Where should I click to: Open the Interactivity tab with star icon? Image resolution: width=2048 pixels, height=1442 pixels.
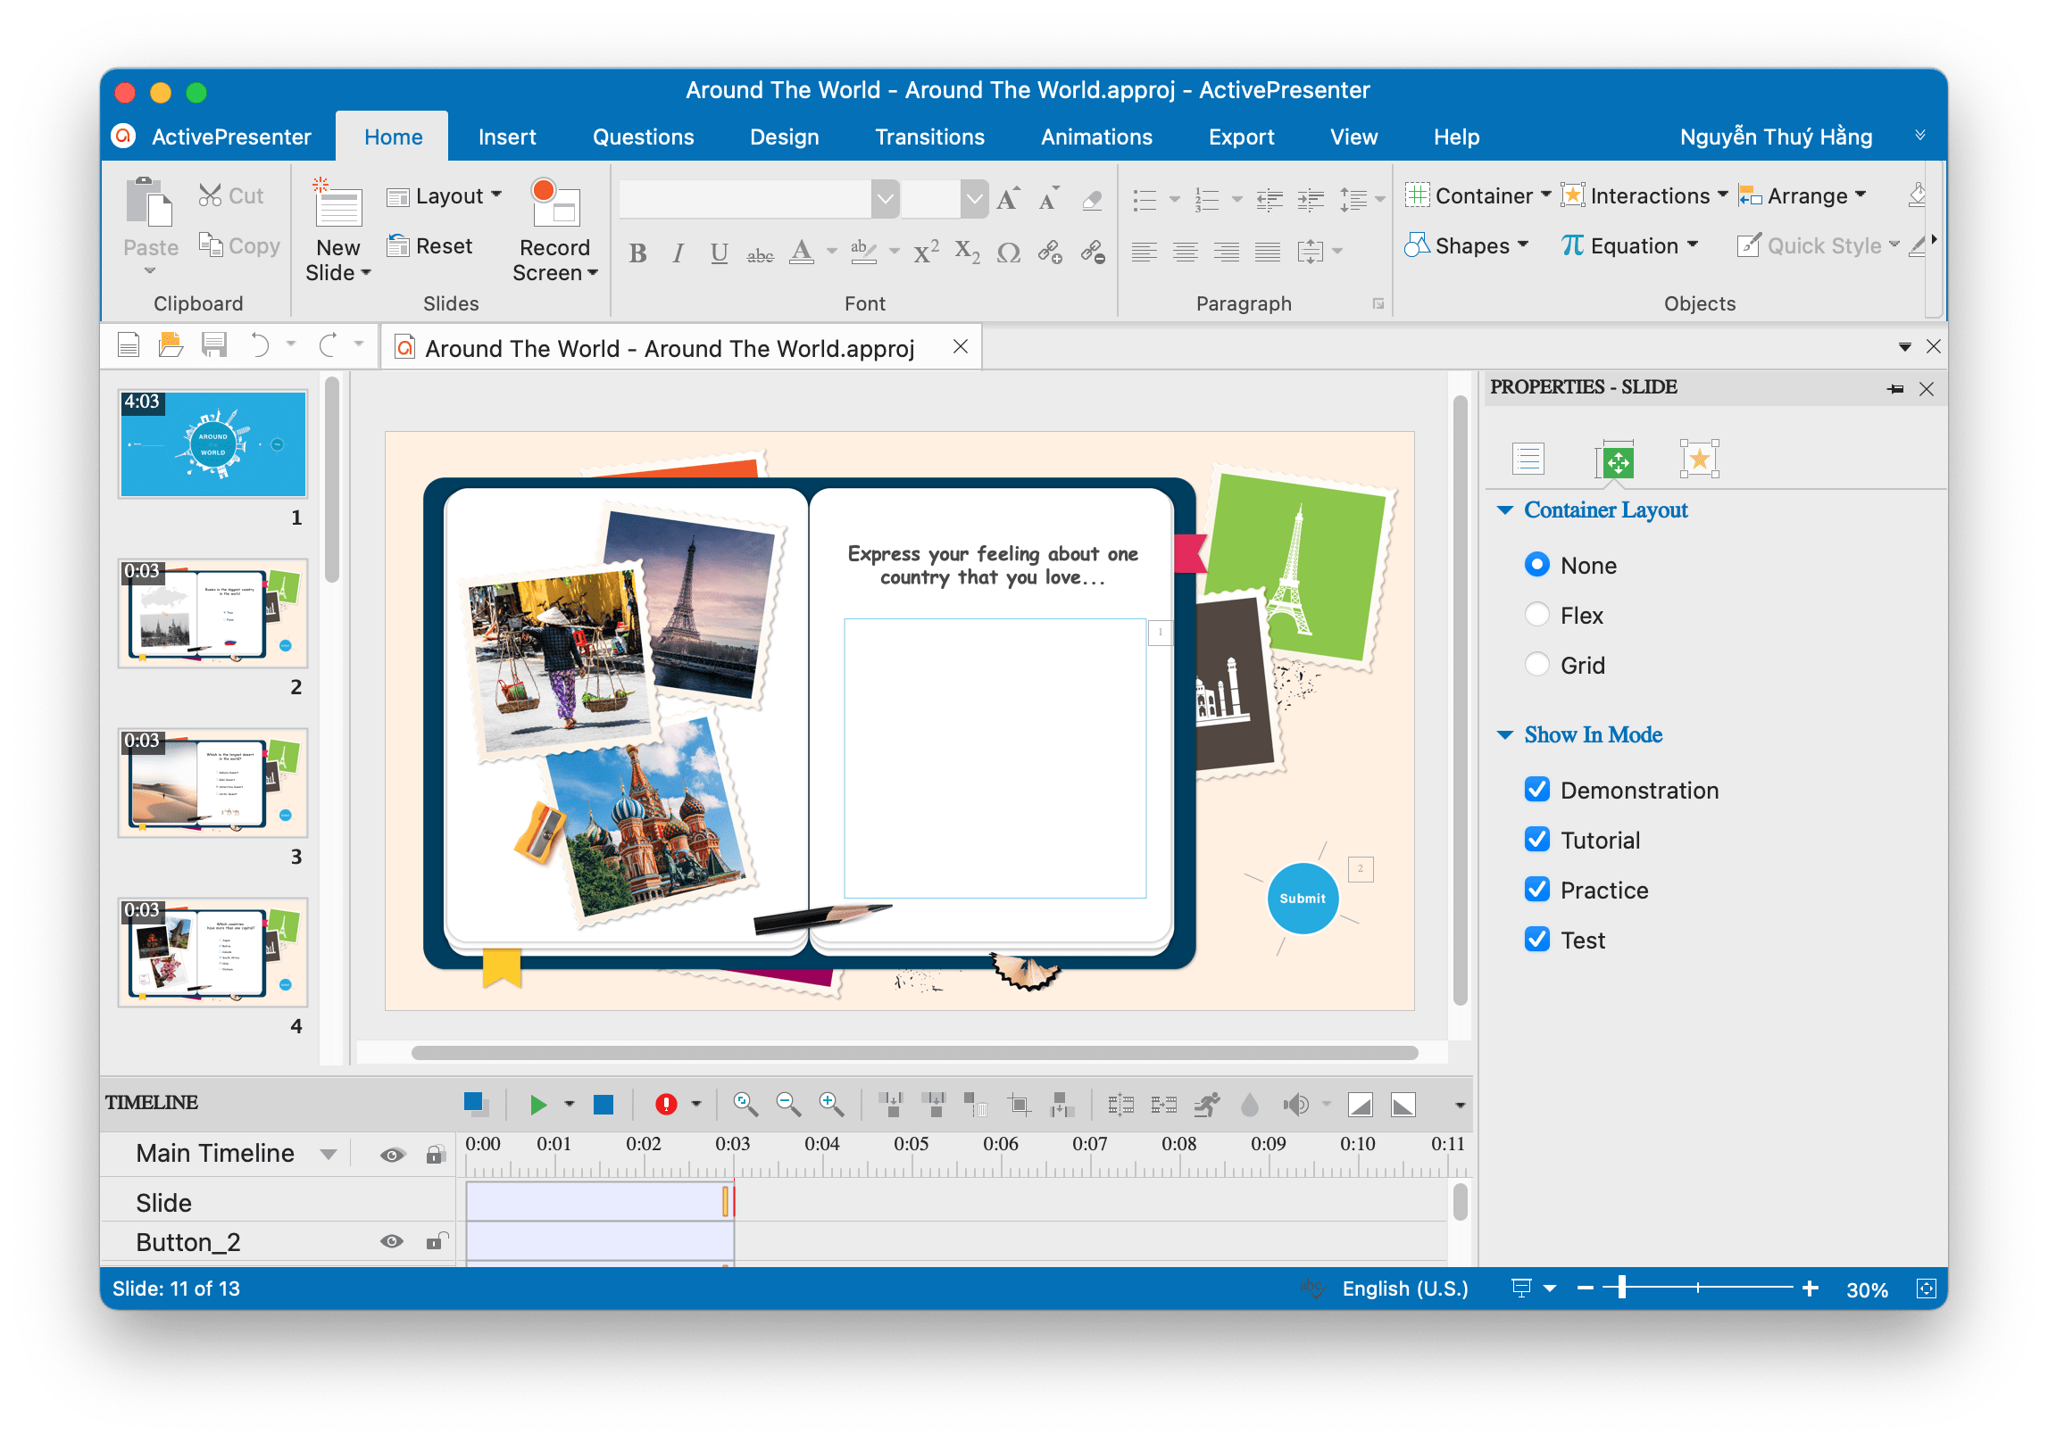coord(1699,459)
